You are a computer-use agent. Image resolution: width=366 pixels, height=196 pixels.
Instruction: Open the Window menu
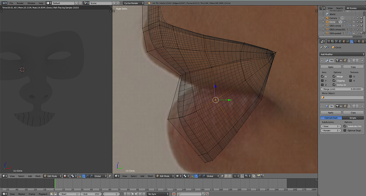(x=31, y=3)
